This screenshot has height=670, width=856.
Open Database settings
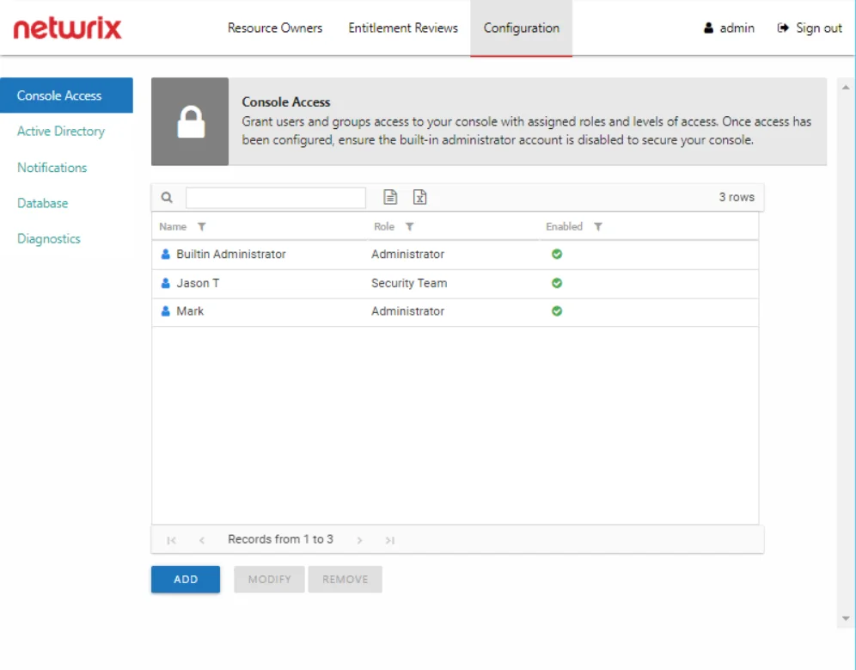(x=43, y=203)
